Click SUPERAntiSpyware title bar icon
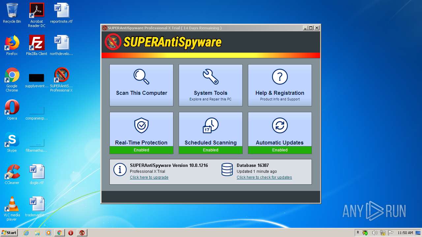The width and height of the screenshot is (422, 237). tap(105, 28)
